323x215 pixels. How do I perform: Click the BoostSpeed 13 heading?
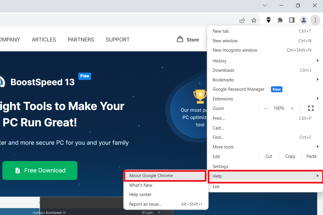42,82
